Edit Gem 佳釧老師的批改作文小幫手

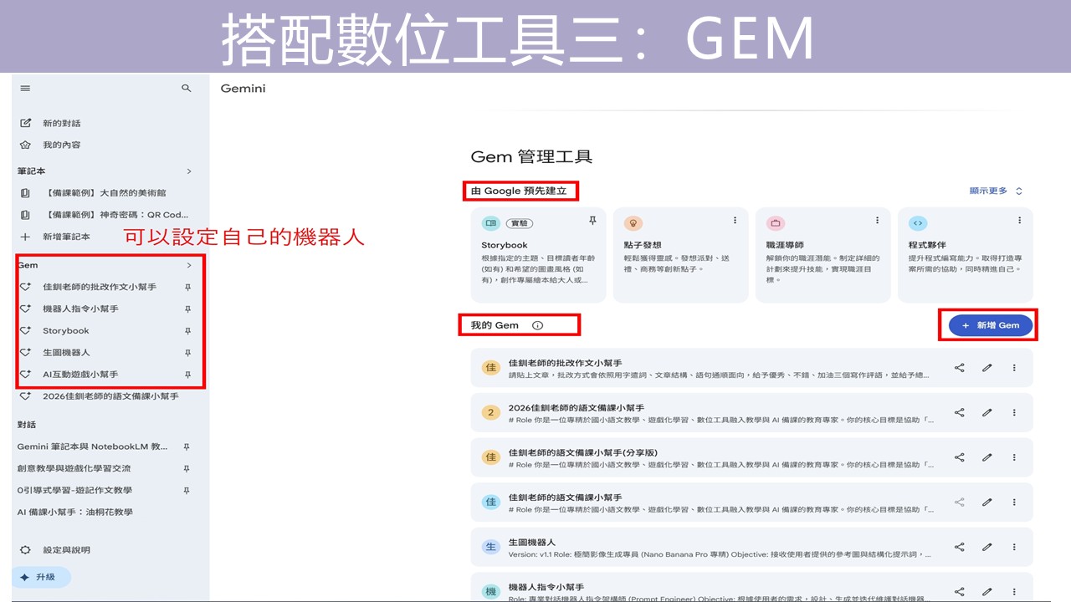point(987,368)
